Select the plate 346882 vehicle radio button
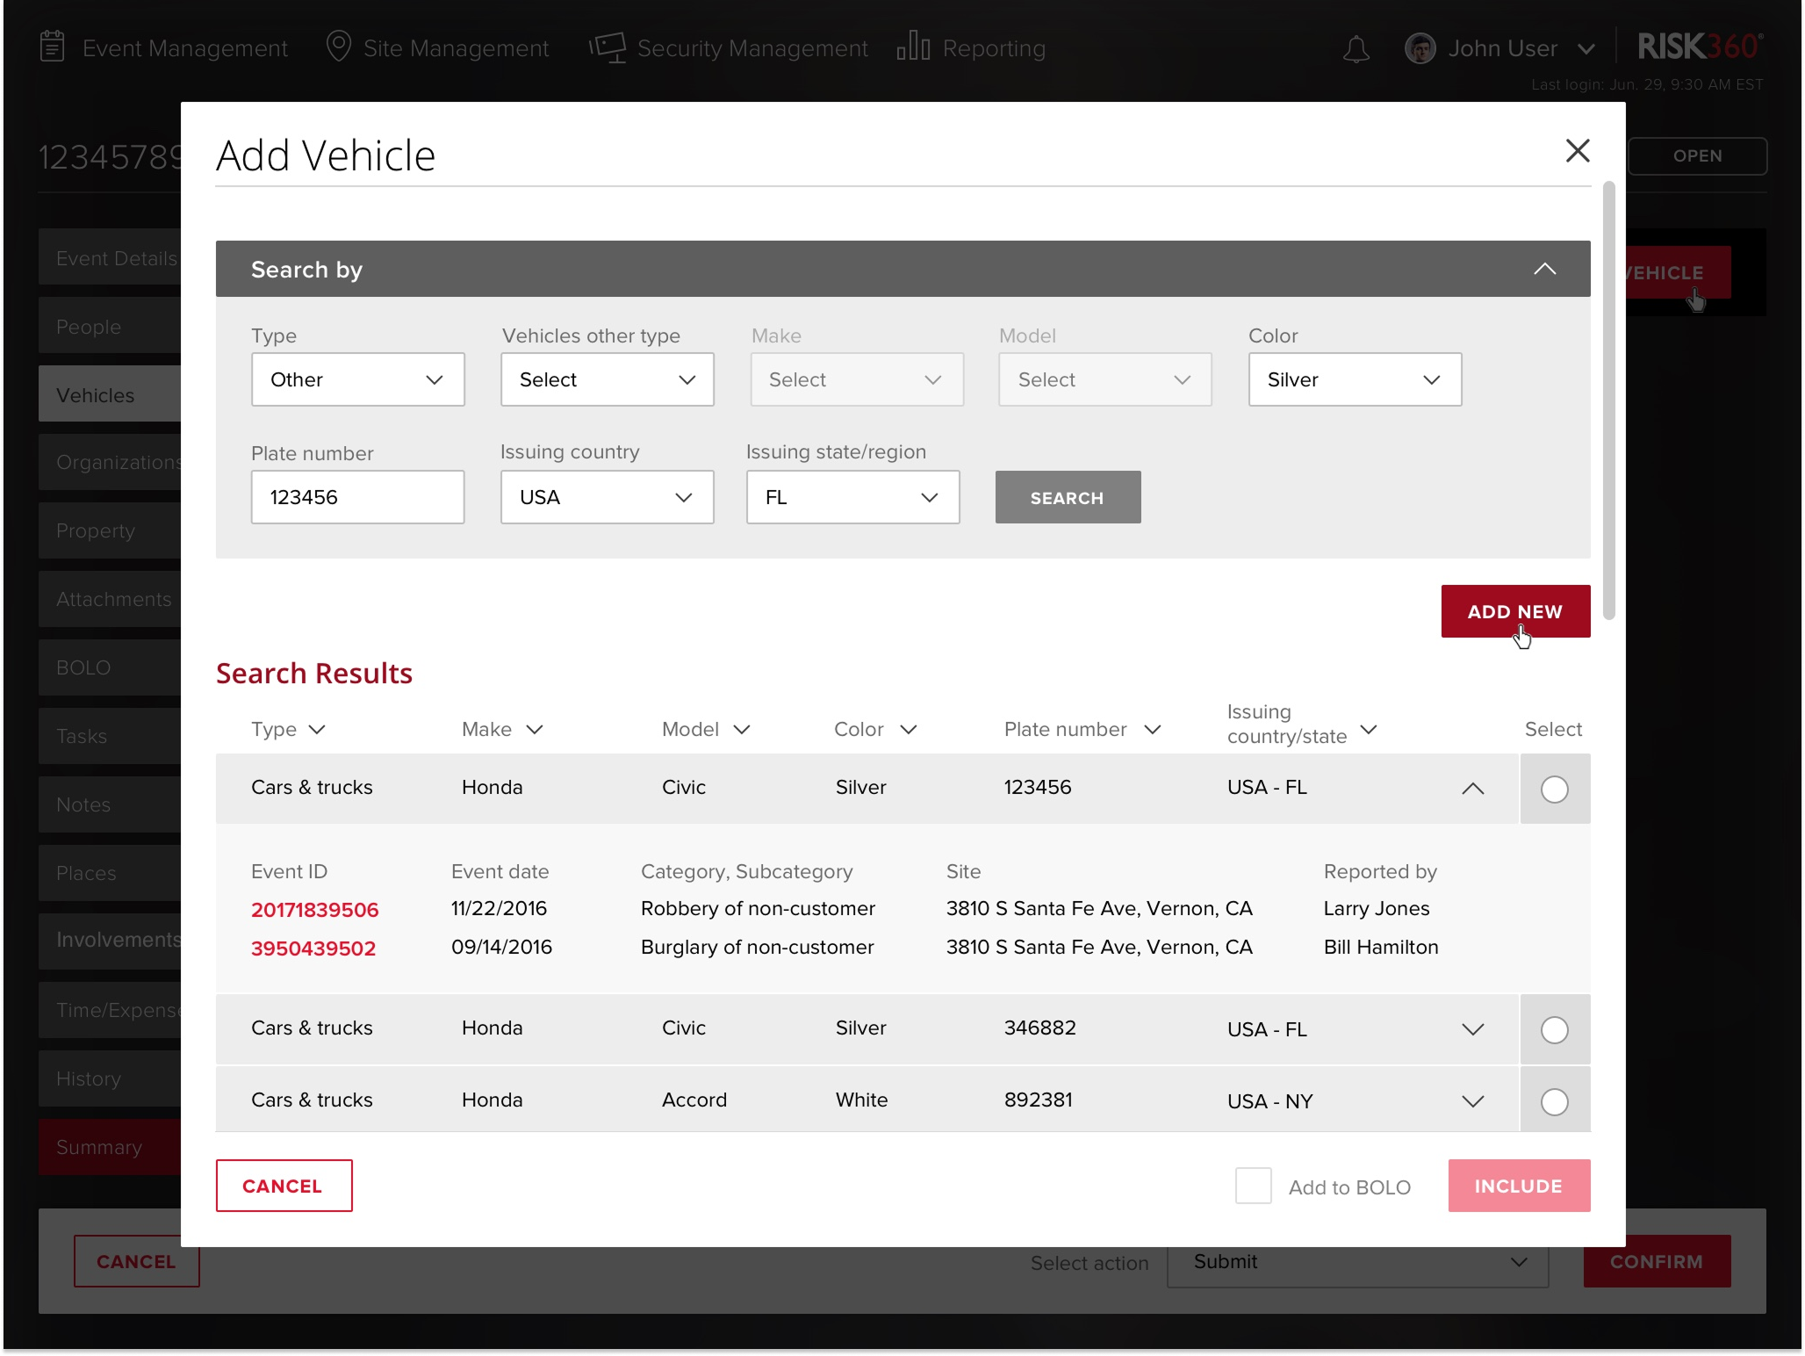 pos(1554,1030)
